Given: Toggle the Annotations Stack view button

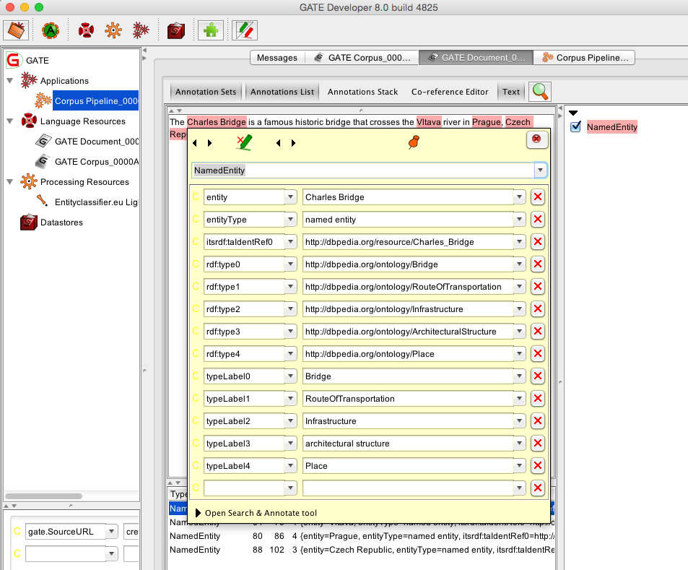Looking at the screenshot, I should (x=362, y=92).
